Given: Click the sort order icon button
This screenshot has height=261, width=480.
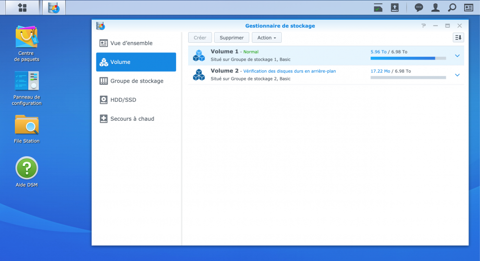Looking at the screenshot, I should (x=458, y=37).
